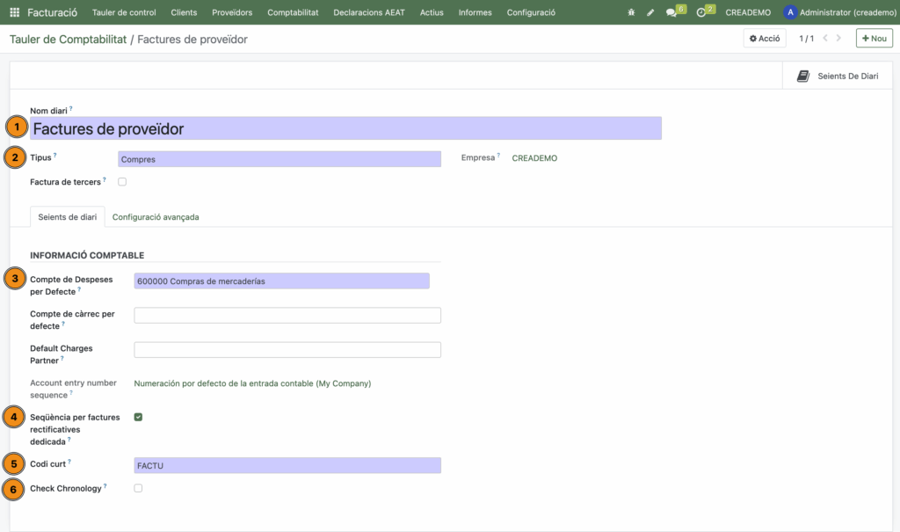Go to previous record arrow
This screenshot has height=532, width=900.
point(824,39)
